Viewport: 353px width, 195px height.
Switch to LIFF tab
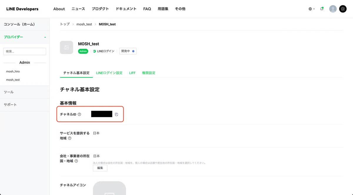coord(132,73)
